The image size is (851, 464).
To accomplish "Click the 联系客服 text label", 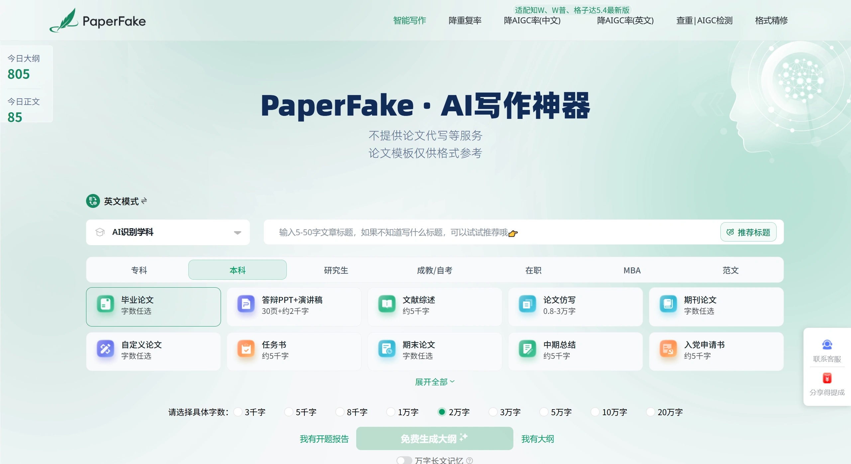I will pyautogui.click(x=827, y=359).
